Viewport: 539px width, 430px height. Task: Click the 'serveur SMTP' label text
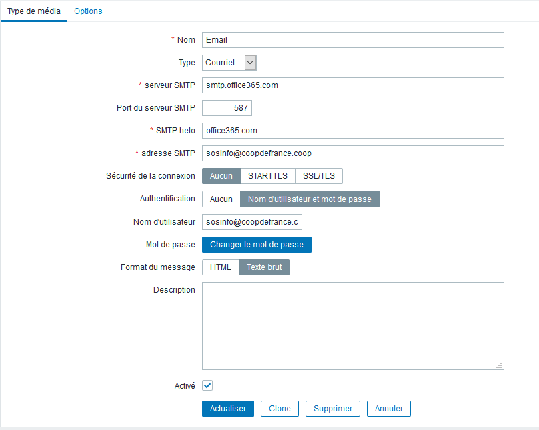pyautogui.click(x=170, y=85)
